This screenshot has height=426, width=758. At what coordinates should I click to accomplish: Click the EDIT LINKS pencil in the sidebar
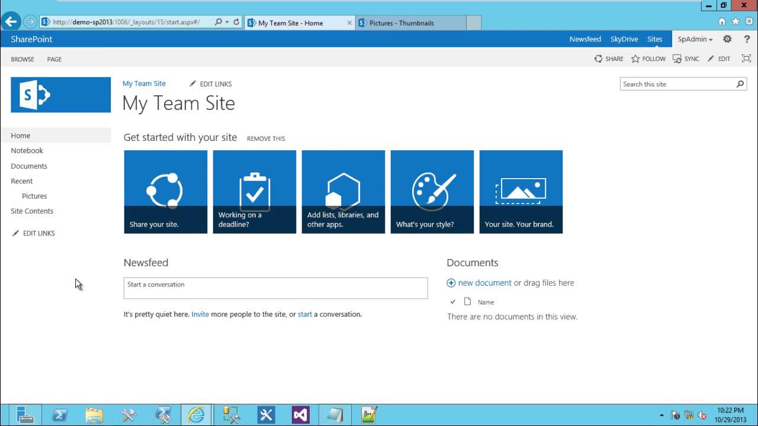click(x=16, y=233)
